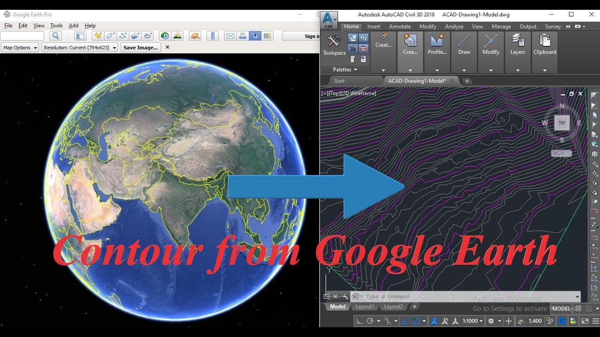Expand the Palettes panel dropdown

tap(345, 70)
